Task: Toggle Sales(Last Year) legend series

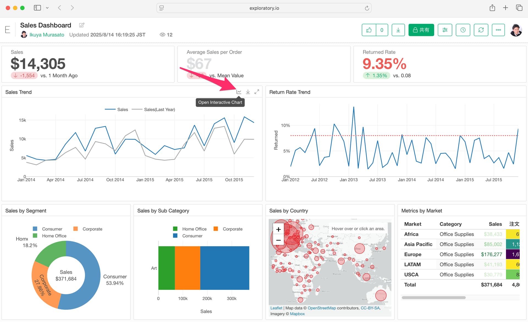Action: tap(159, 109)
